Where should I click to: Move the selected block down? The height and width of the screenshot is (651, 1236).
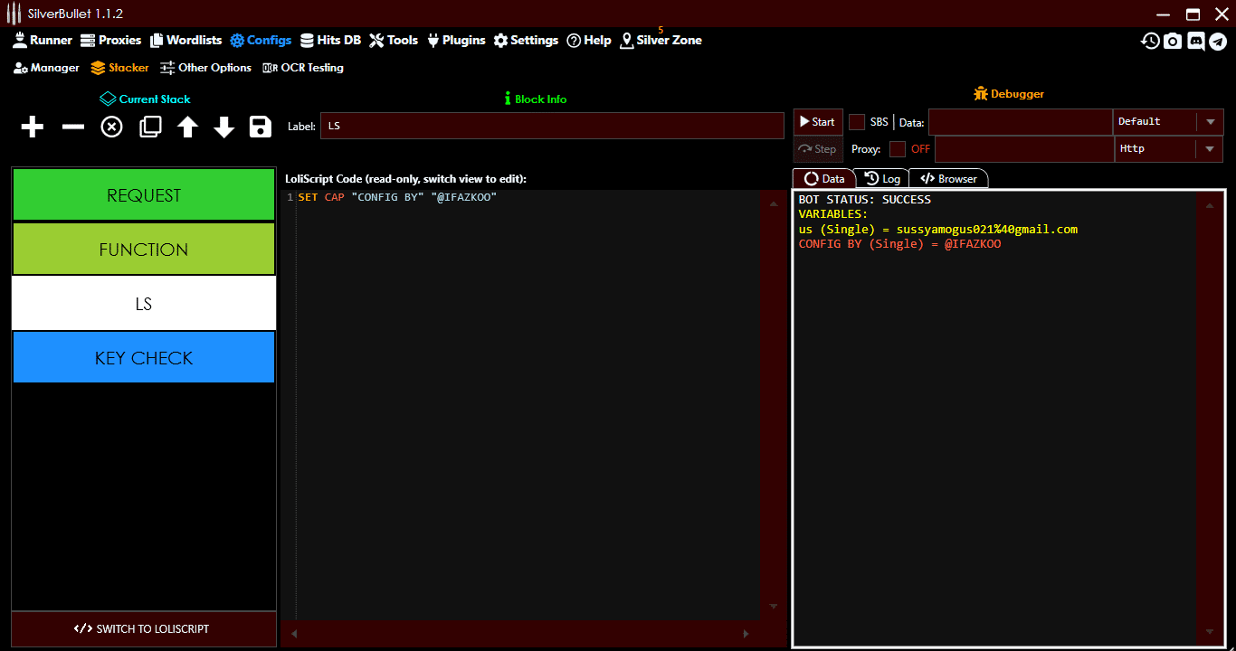pos(223,127)
